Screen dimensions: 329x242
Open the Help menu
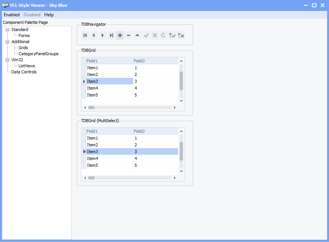click(49, 15)
